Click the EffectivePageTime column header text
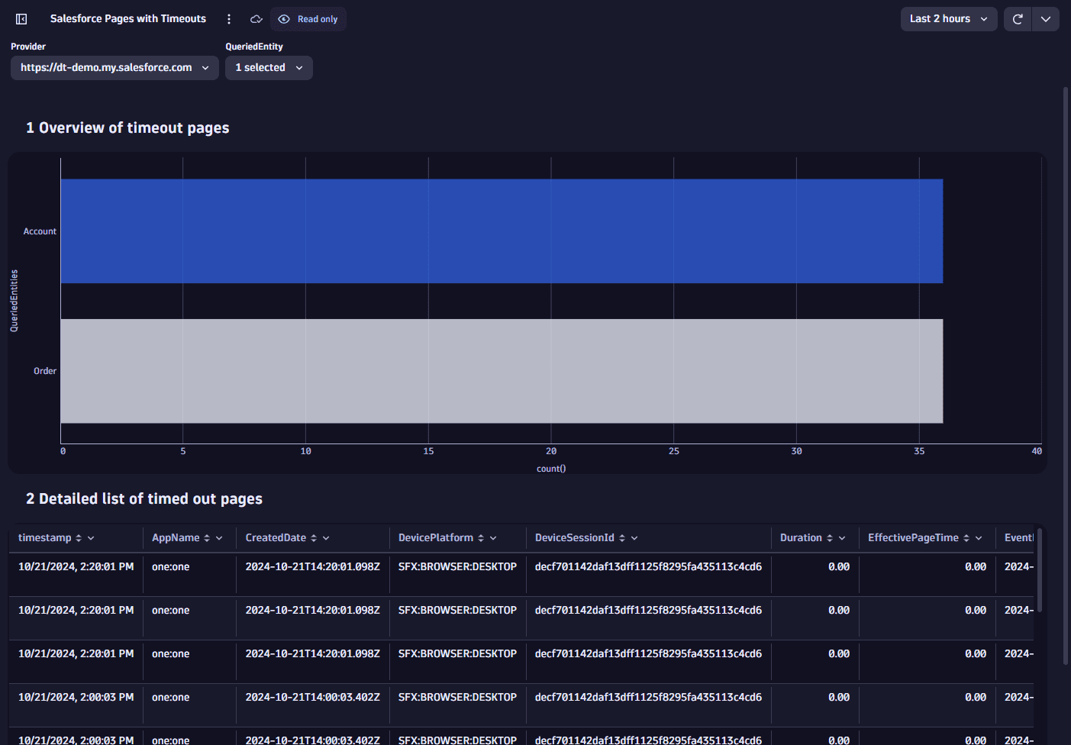Image resolution: width=1071 pixels, height=745 pixels. 913,538
